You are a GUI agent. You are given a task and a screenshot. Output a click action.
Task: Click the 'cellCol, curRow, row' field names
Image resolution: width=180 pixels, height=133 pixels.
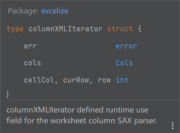tap(67, 80)
